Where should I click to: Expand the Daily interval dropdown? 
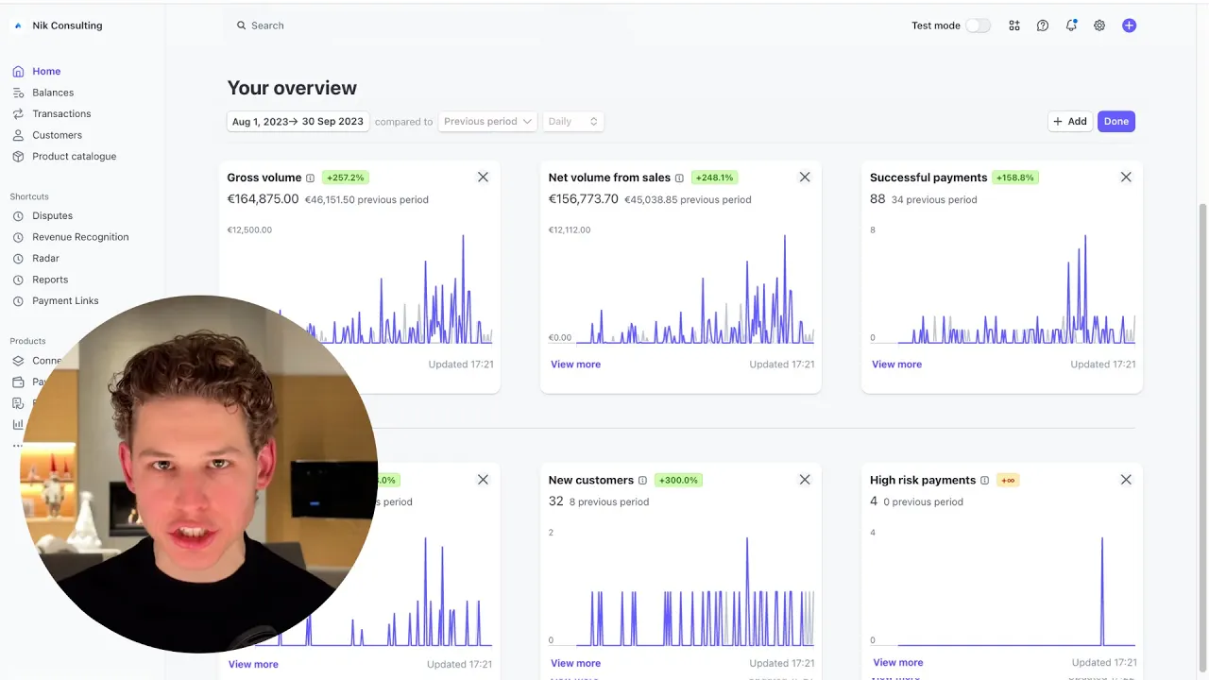point(572,121)
